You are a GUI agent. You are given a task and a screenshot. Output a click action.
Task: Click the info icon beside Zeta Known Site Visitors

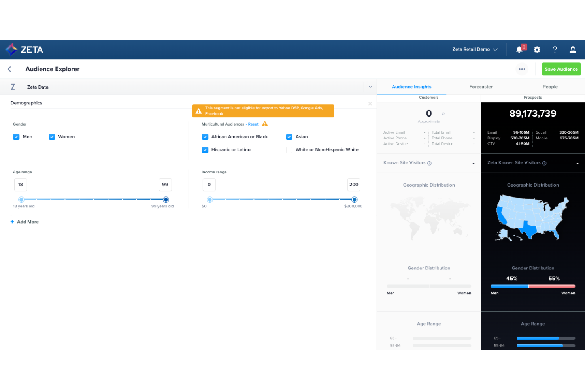(x=544, y=163)
